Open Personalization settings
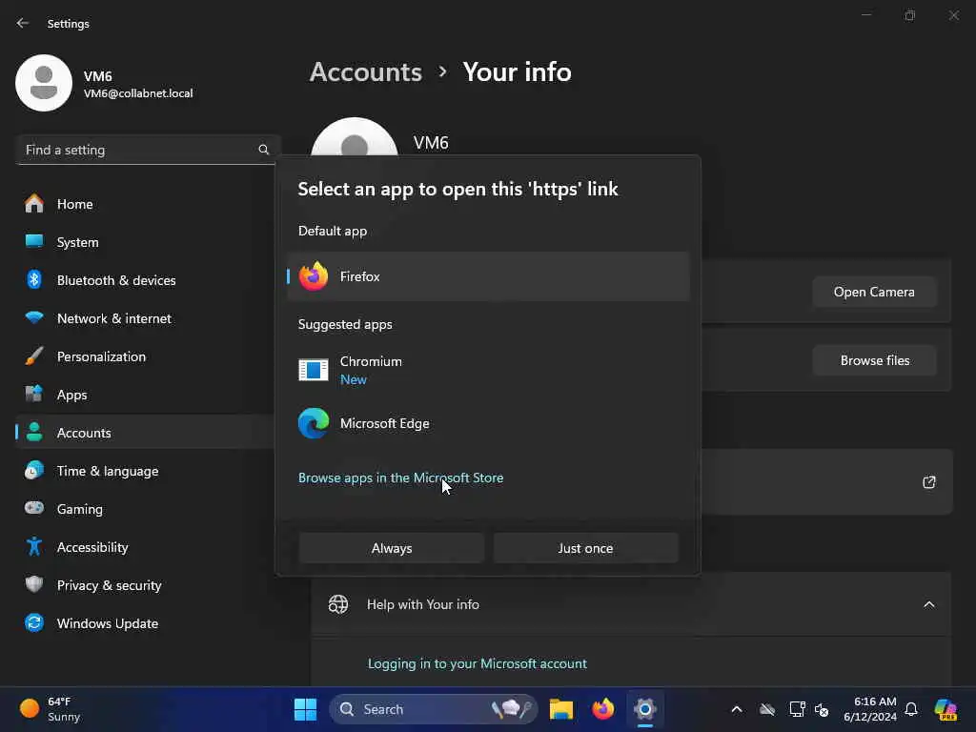The height and width of the screenshot is (732, 976). [x=145, y=356]
